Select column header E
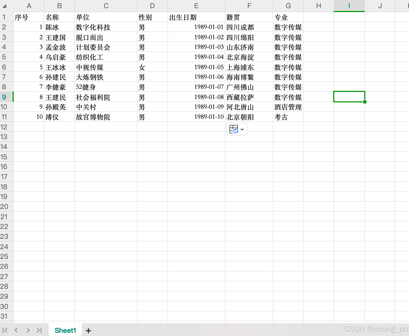This screenshot has width=409, height=336. [x=196, y=6]
